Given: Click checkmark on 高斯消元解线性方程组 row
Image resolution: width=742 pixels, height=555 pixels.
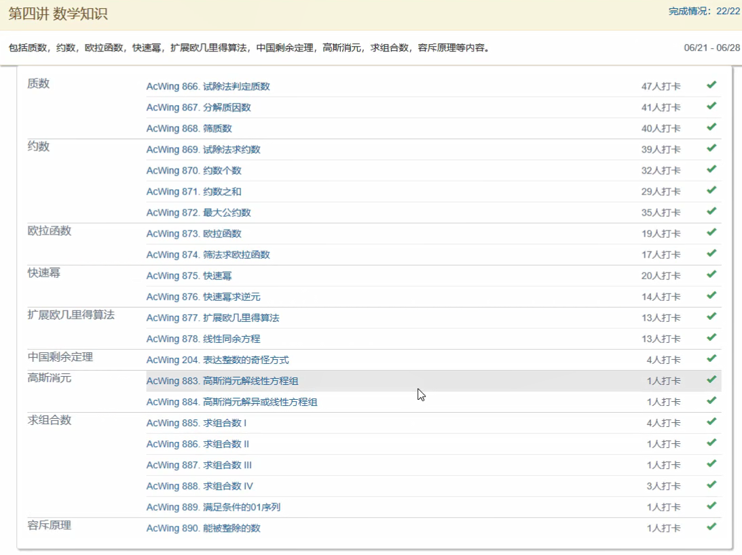Looking at the screenshot, I should point(711,379).
